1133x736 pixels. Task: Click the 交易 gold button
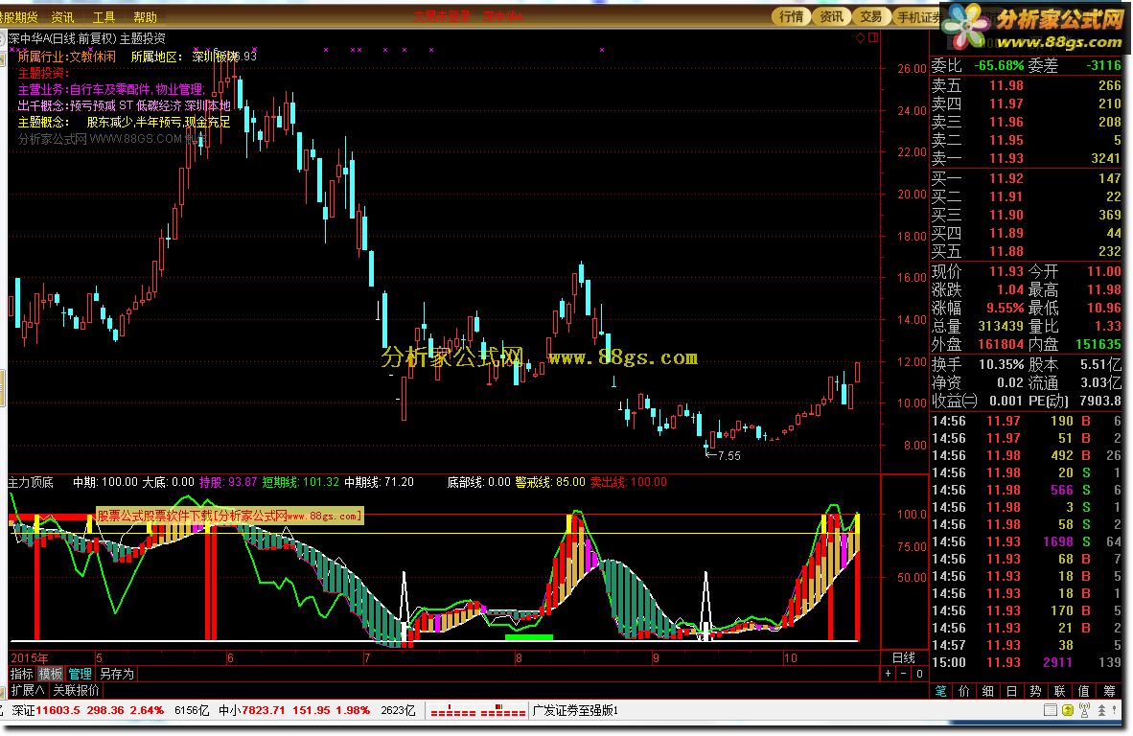click(870, 16)
